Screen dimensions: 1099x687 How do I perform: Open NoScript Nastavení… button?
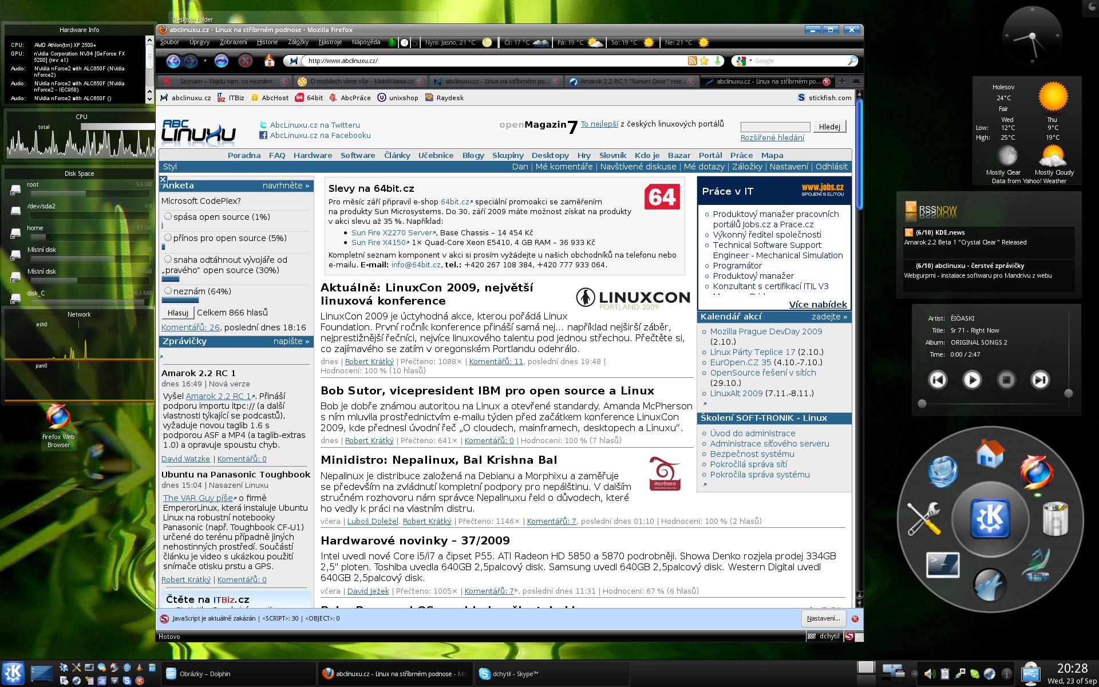(x=823, y=618)
